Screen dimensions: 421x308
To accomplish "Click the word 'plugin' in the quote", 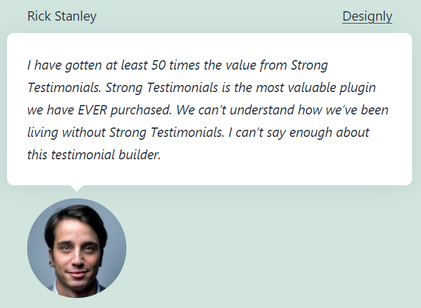I will pos(358,88).
